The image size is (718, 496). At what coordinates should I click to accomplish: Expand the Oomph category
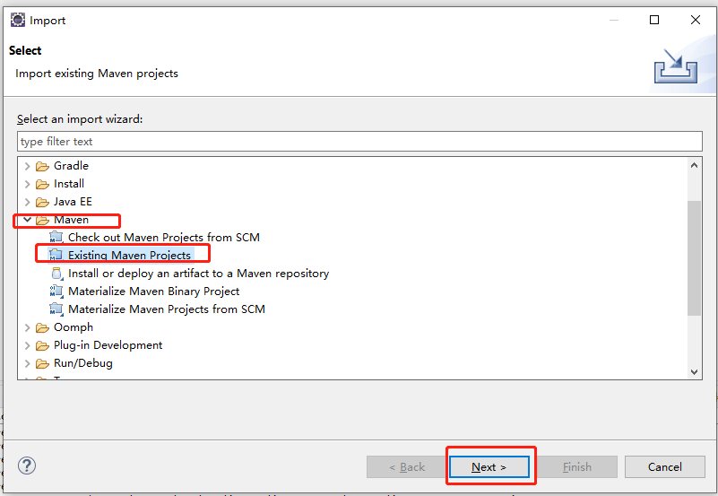[x=27, y=327]
